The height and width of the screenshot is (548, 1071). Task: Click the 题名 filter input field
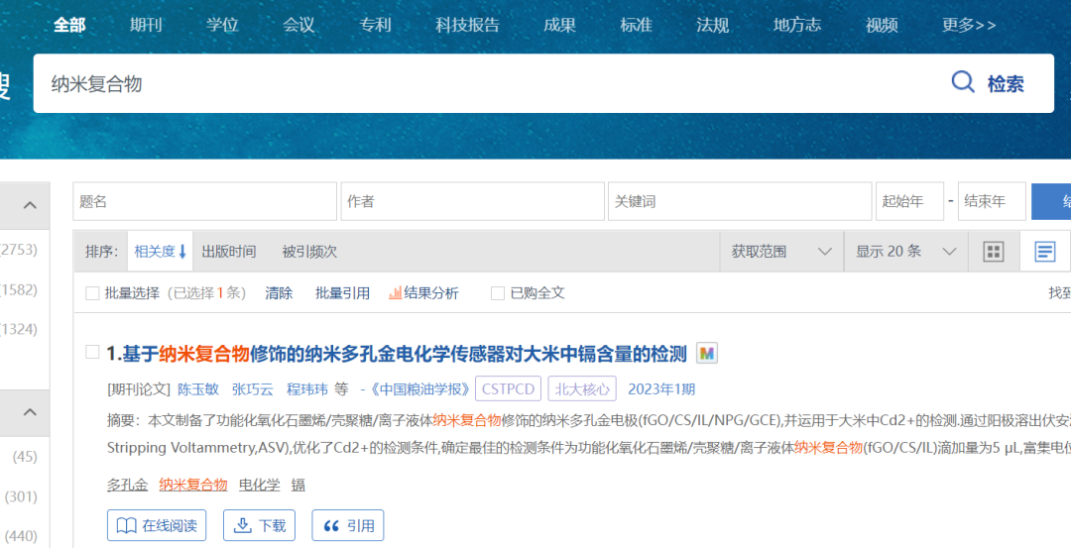coord(204,201)
